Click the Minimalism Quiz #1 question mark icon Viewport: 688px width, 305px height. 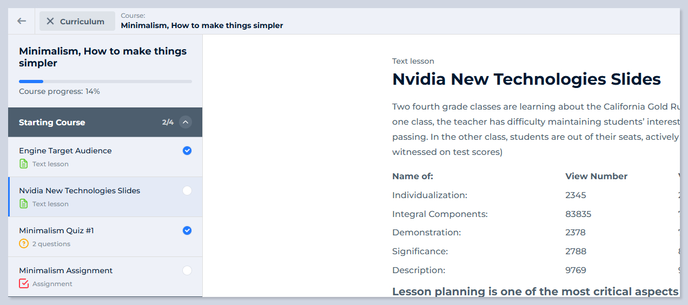23,243
